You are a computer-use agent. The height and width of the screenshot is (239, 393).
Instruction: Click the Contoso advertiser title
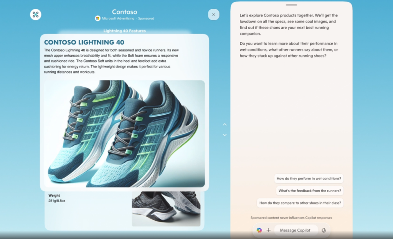click(125, 12)
